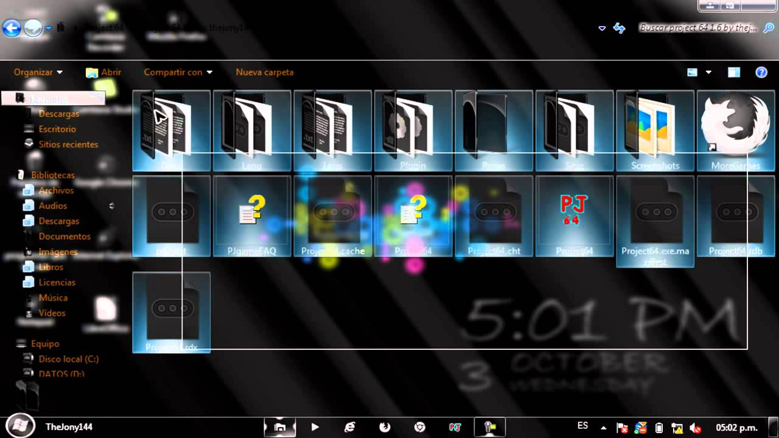The image size is (779, 438).
Task: Open the view options dropdown arrow
Action: click(708, 72)
